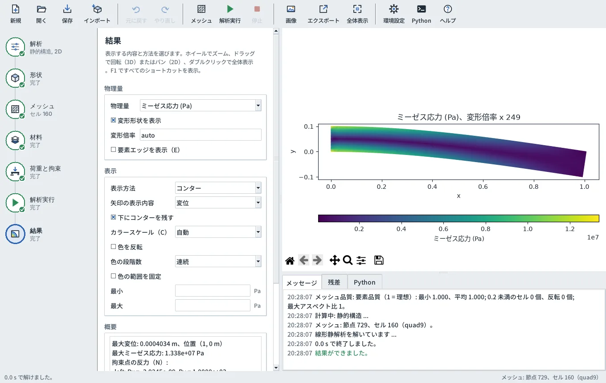The width and height of the screenshot is (606, 383).
Task: Open 矢印の表示内容 dropdown showing 変位
Action: click(218, 203)
